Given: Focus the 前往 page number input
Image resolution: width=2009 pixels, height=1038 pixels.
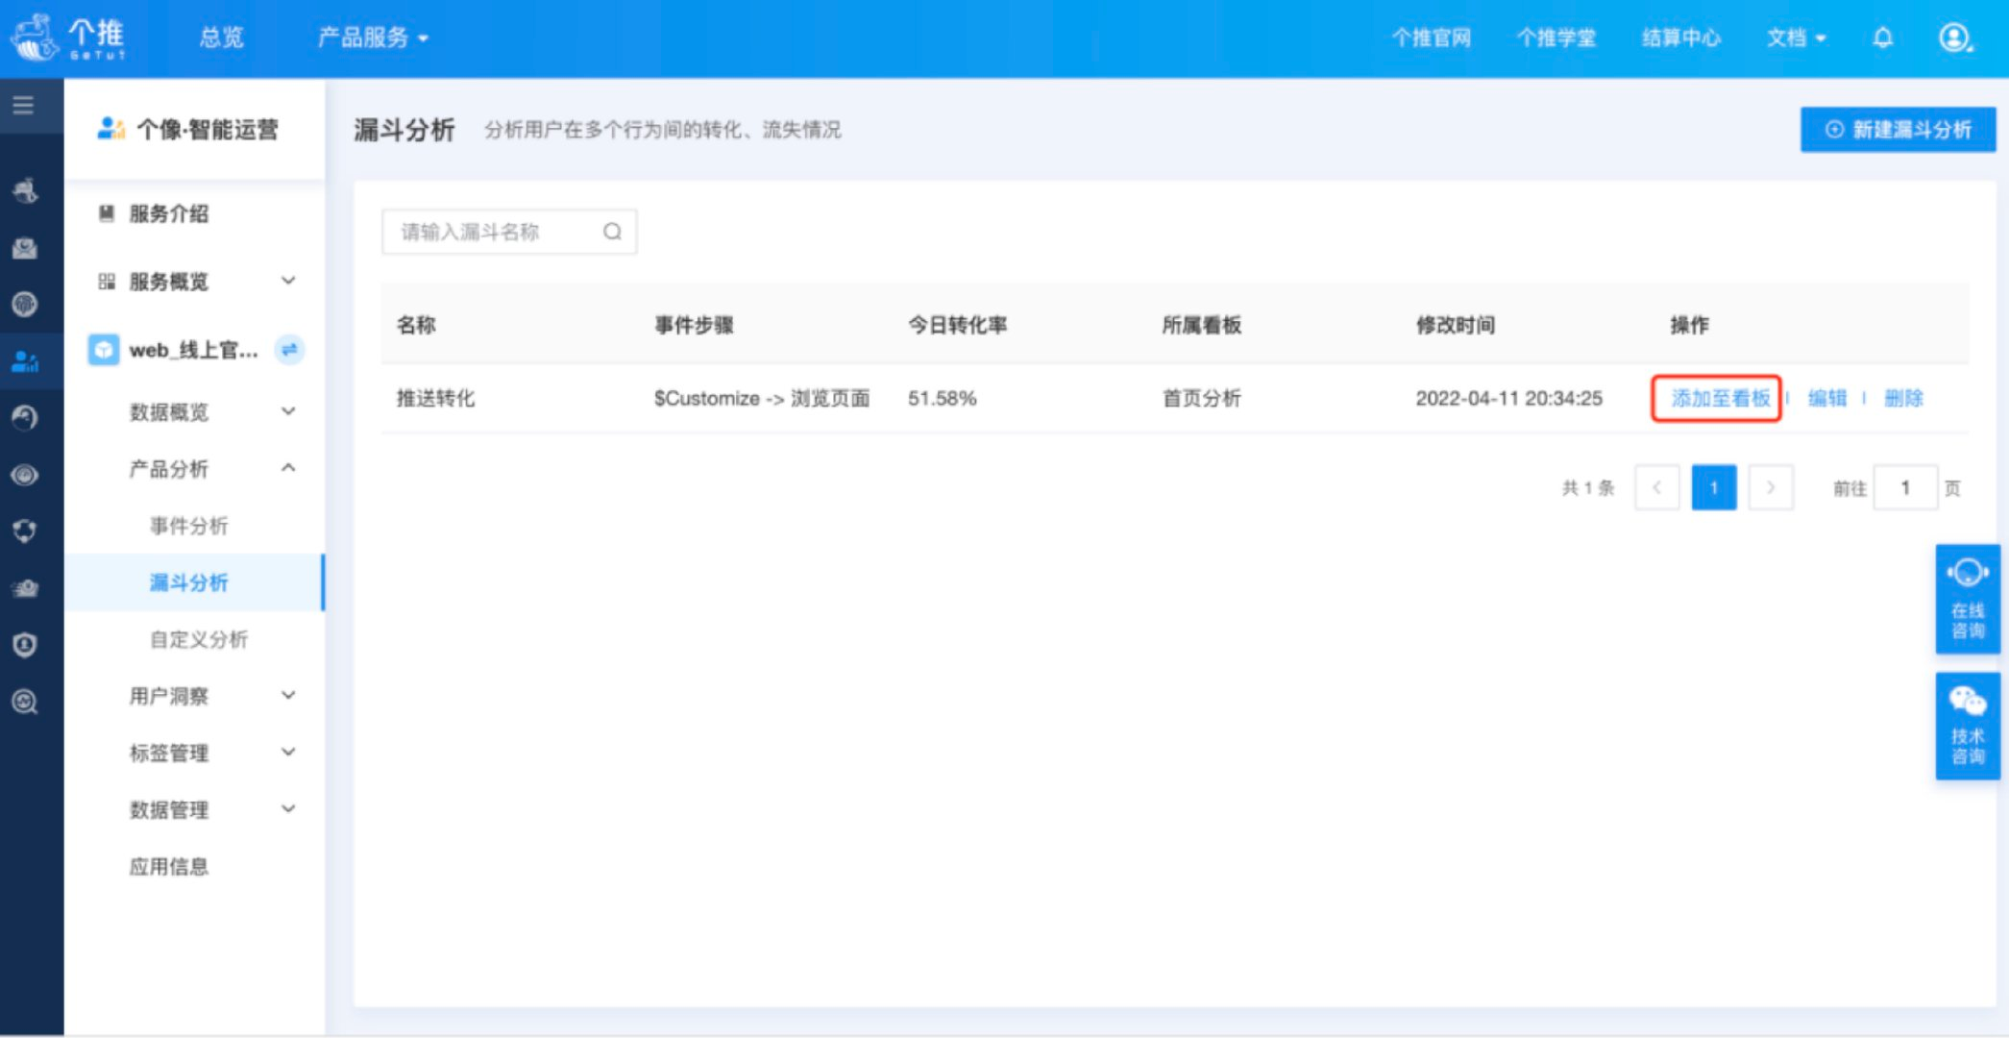Looking at the screenshot, I should pos(1904,487).
